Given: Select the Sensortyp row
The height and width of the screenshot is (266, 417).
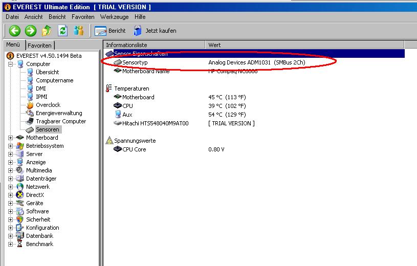Looking at the screenshot, I should (x=255, y=62).
